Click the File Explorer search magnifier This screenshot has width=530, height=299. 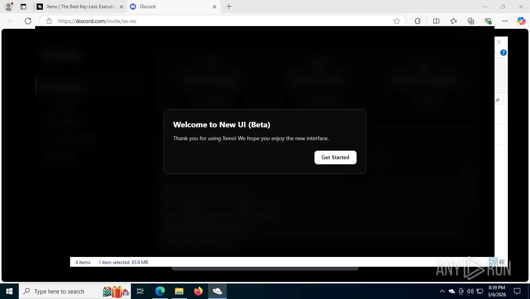point(498,100)
